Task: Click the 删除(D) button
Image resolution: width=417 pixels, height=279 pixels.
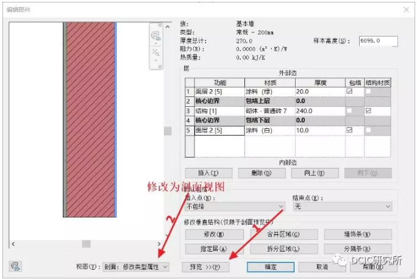Action: (262, 173)
